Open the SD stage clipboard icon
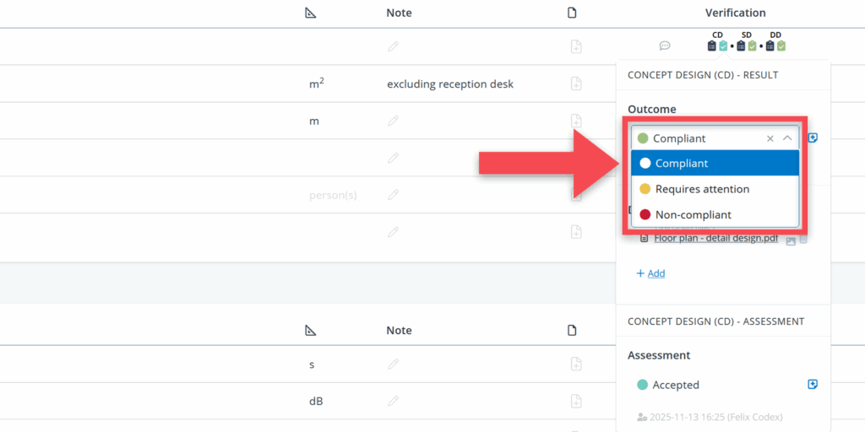 click(x=741, y=46)
